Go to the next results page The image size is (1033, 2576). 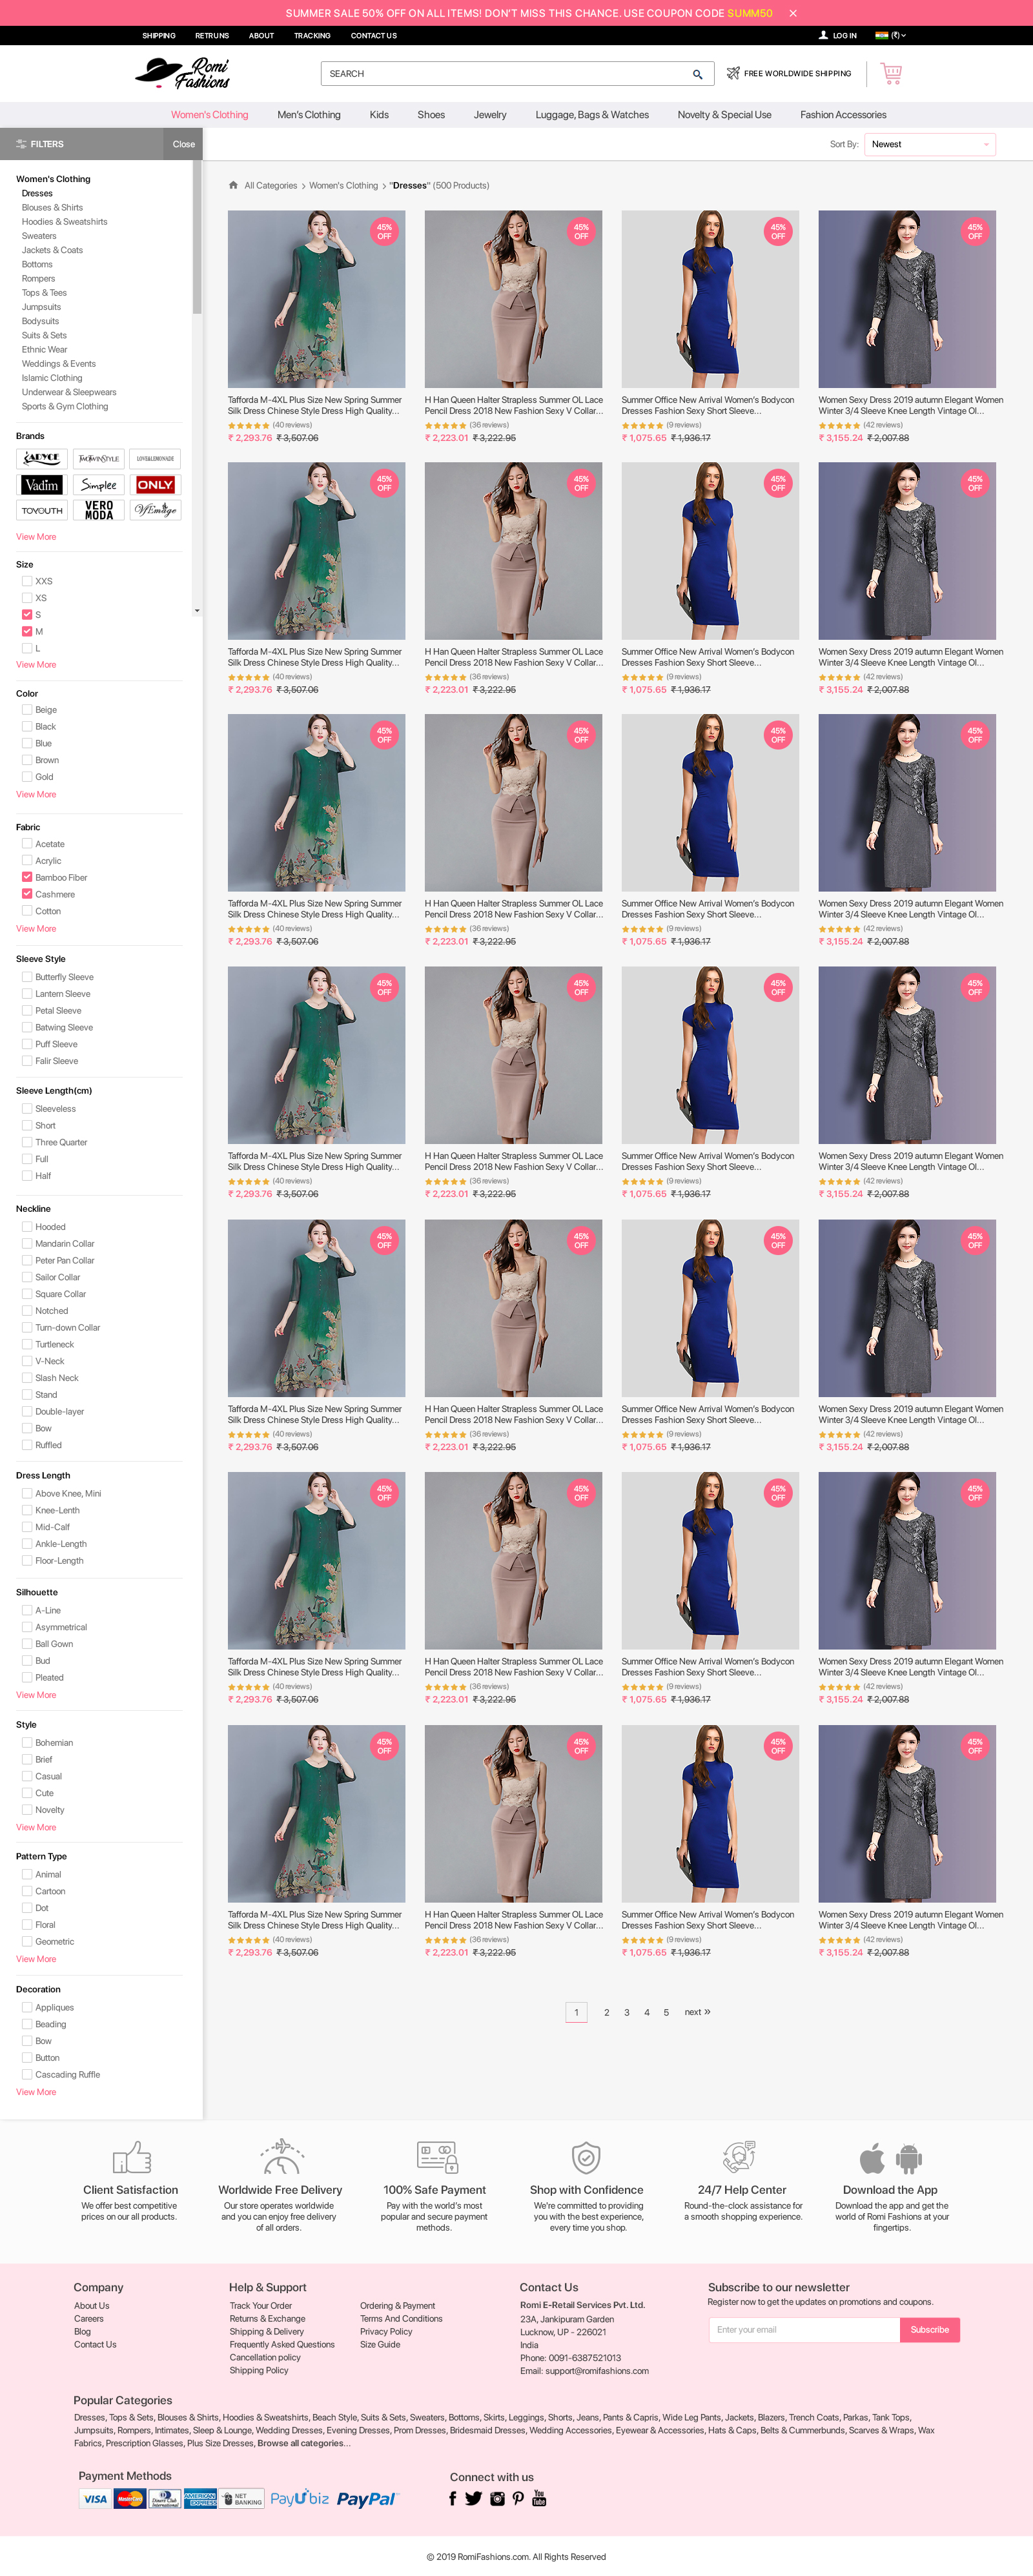697,2011
